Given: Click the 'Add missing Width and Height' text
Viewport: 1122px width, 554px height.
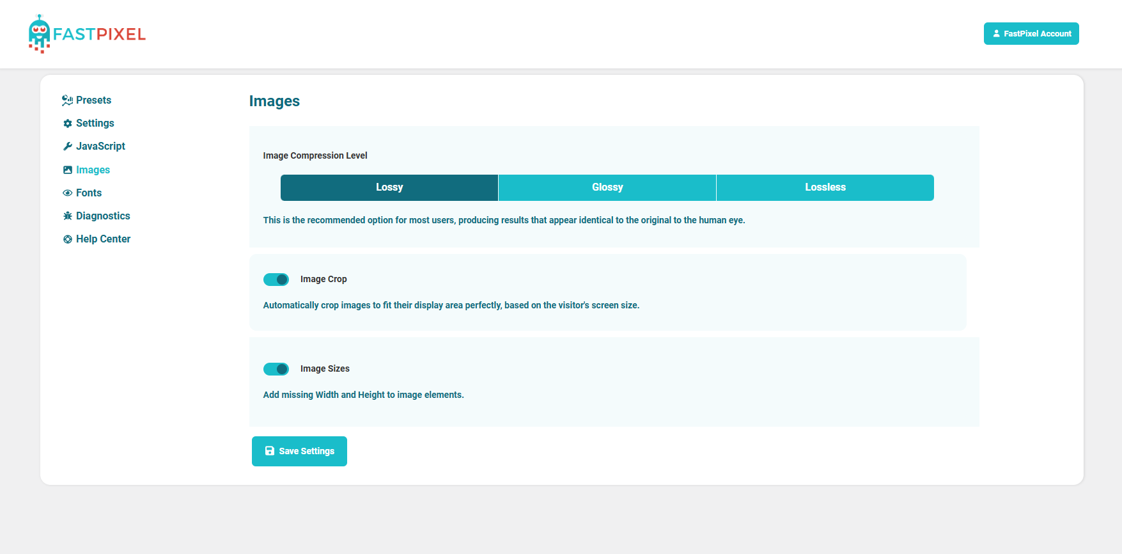Looking at the screenshot, I should point(364,395).
